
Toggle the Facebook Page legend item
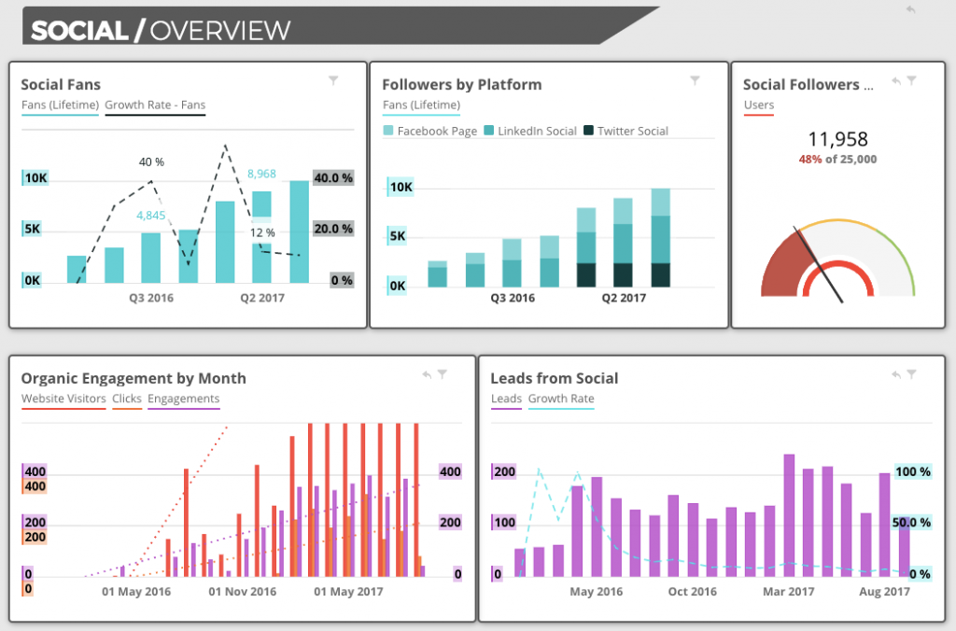[x=430, y=131]
